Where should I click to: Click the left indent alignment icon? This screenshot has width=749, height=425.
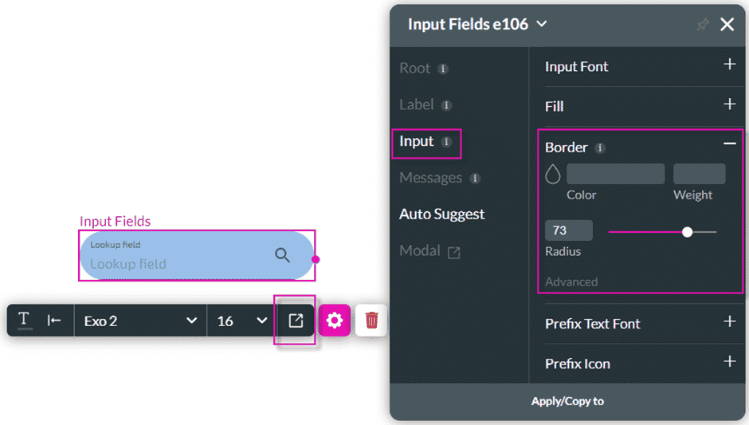tap(54, 321)
